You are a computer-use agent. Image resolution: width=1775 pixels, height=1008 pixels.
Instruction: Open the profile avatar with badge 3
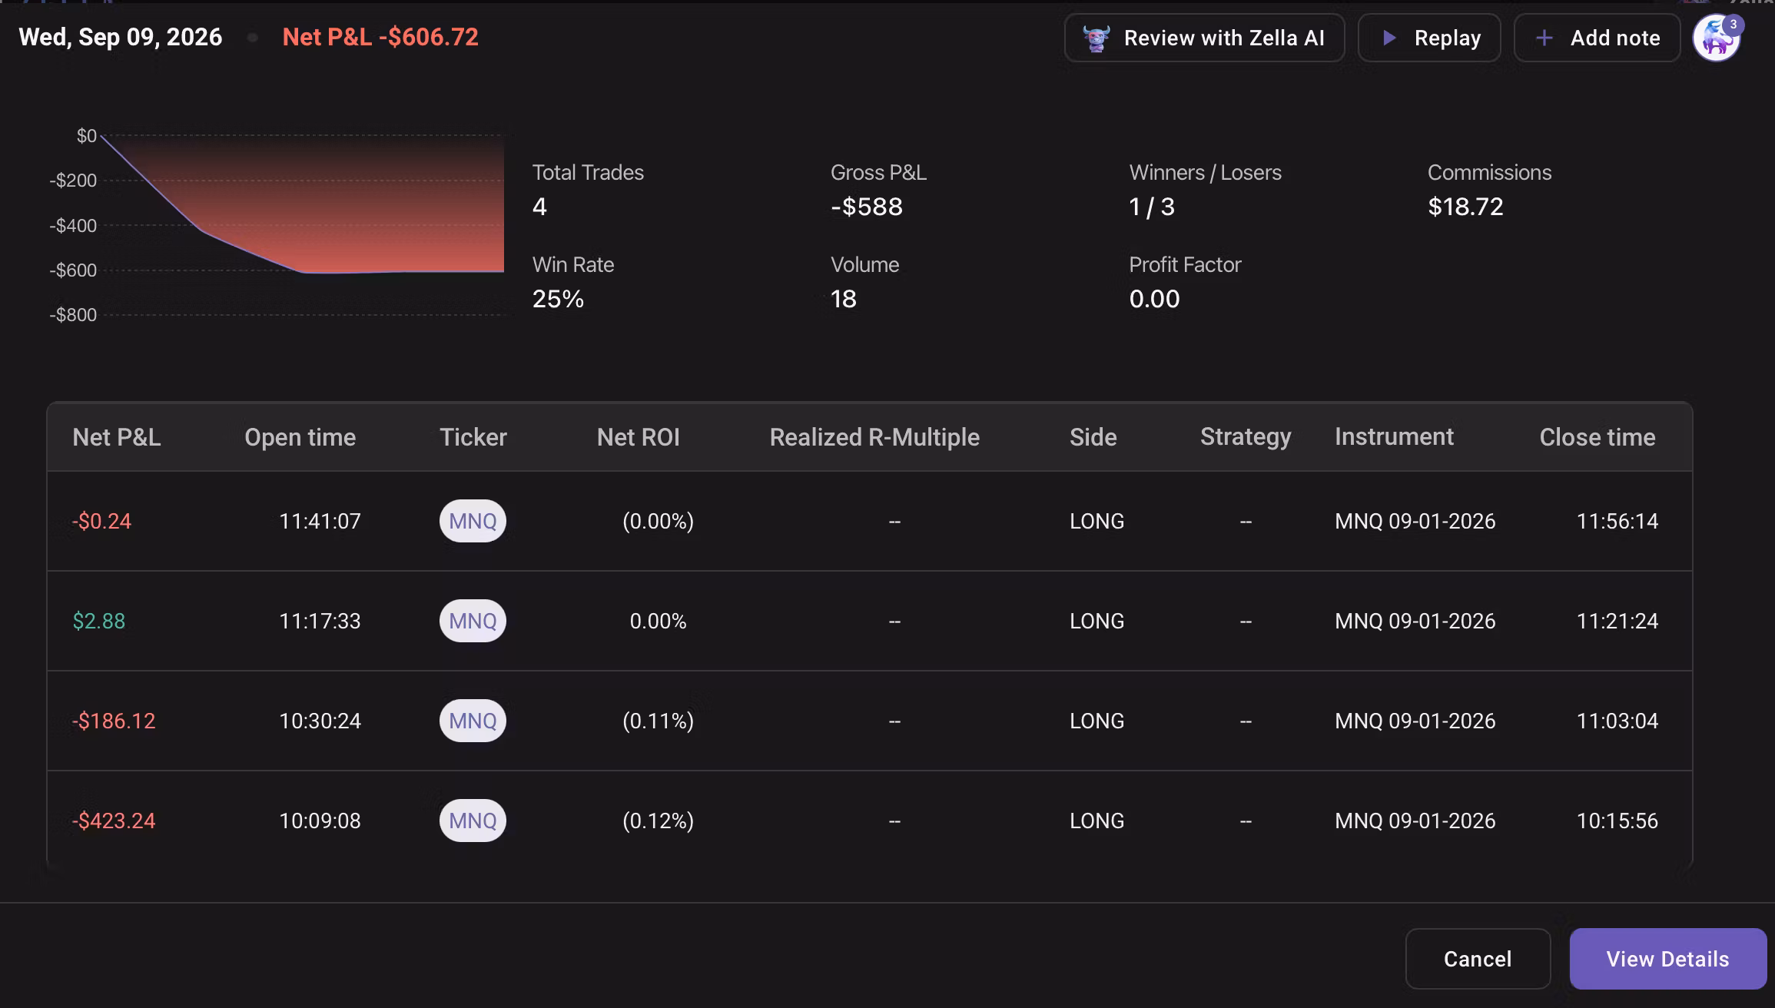click(1717, 38)
